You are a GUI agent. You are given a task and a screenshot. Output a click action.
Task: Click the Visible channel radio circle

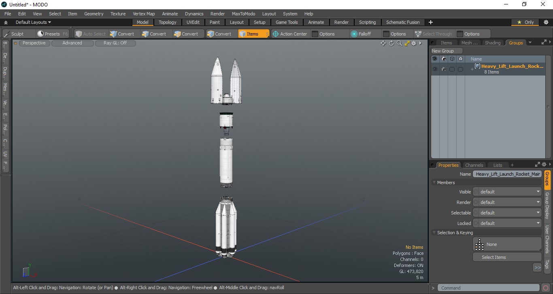click(476, 192)
